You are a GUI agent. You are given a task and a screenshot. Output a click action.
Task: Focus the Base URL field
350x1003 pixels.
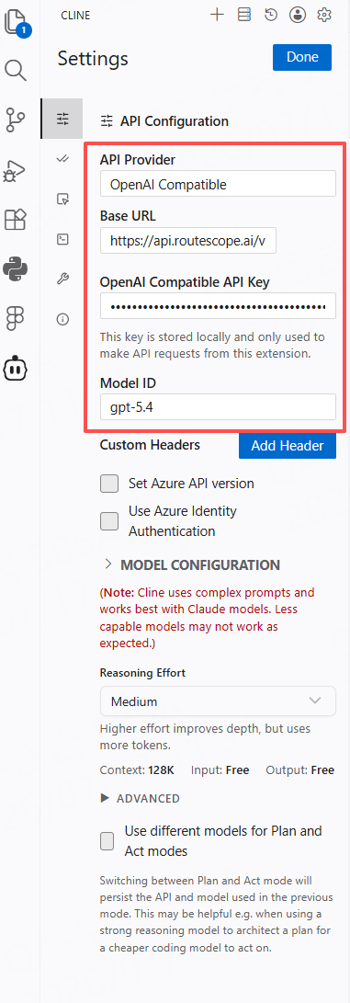(x=188, y=241)
